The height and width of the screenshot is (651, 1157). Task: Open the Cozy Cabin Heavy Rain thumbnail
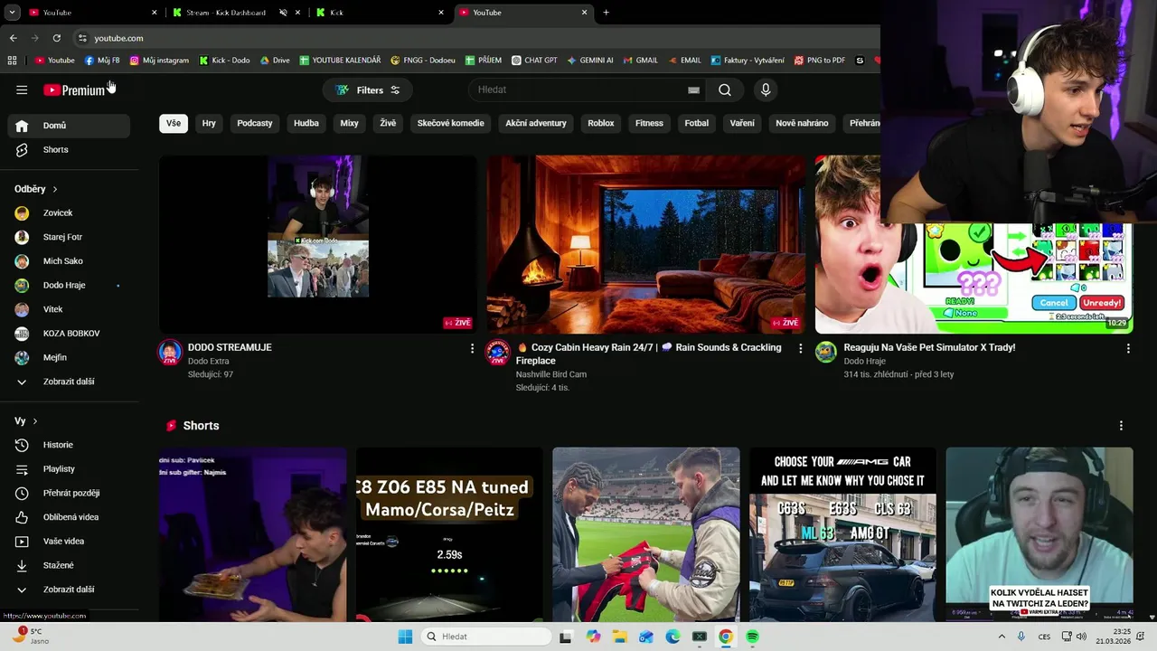[x=645, y=244]
